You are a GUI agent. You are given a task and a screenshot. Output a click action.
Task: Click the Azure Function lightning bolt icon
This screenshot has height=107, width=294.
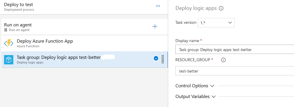9,43
